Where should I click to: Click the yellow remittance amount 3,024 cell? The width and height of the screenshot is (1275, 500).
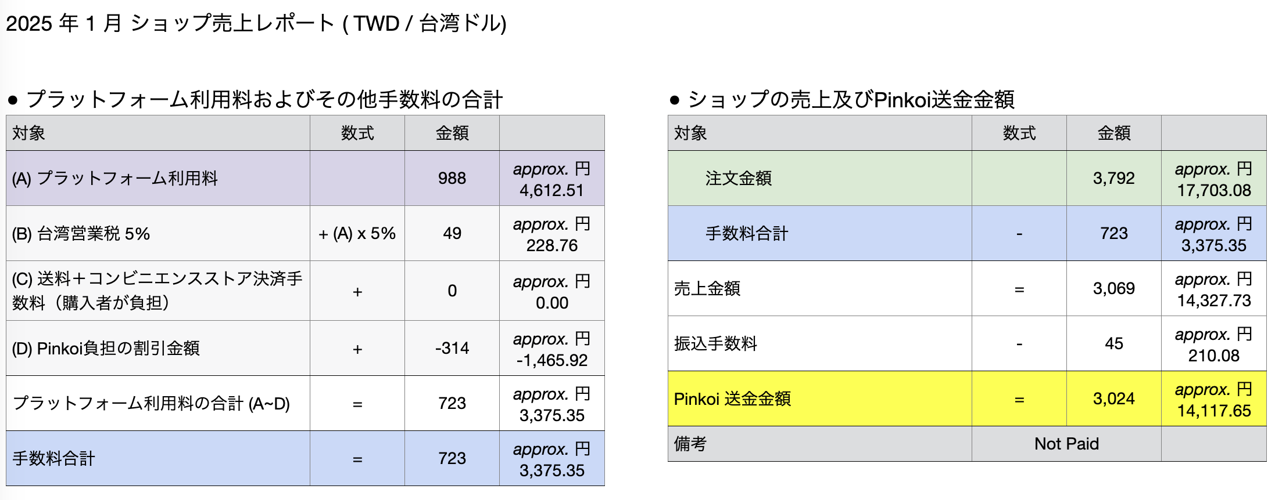[1113, 399]
